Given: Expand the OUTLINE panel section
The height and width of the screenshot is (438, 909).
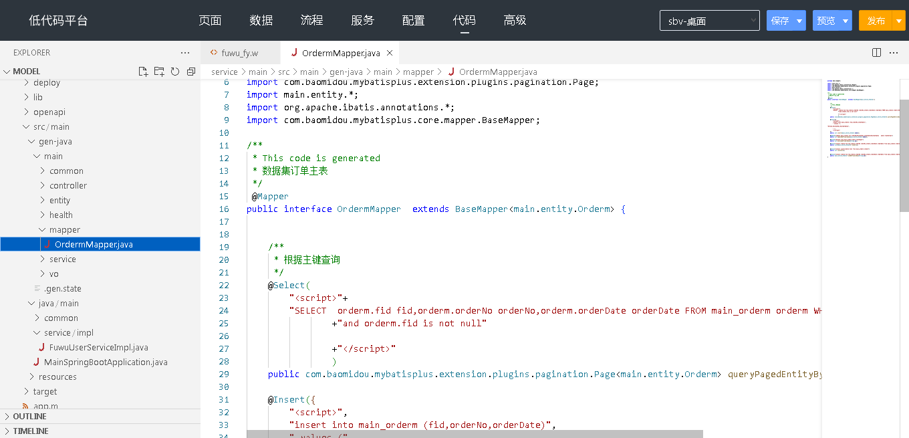Looking at the screenshot, I should 29,417.
